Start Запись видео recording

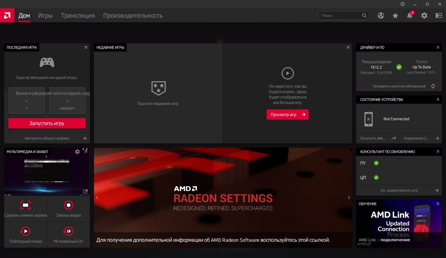(x=68, y=208)
